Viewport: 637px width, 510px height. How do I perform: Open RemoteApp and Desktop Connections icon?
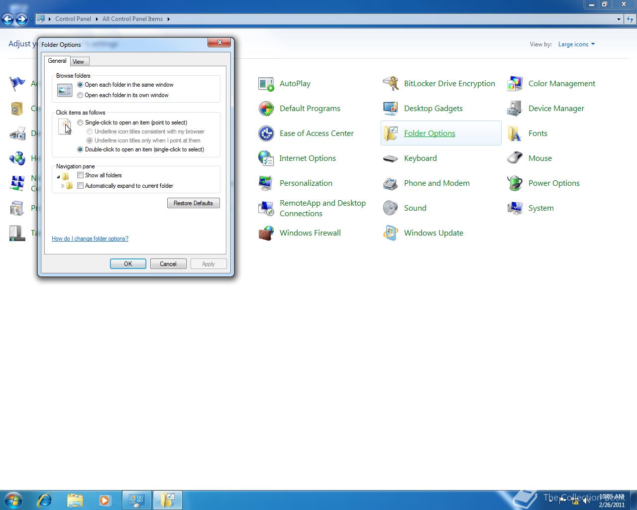pos(266,208)
